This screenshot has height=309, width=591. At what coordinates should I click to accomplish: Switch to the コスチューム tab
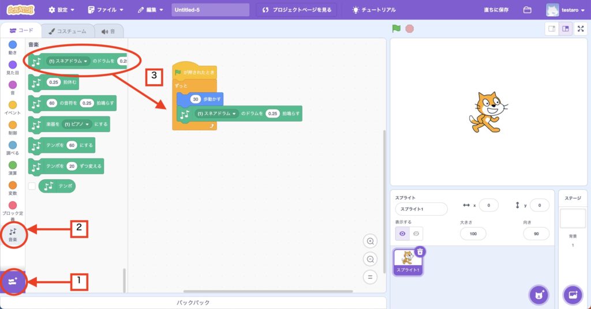68,31
